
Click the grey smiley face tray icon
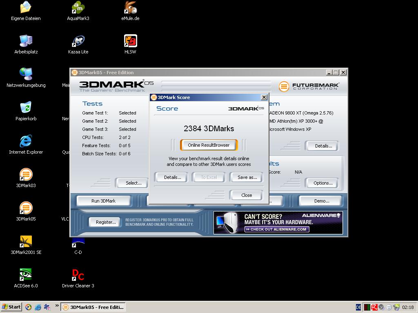[x=389, y=307]
